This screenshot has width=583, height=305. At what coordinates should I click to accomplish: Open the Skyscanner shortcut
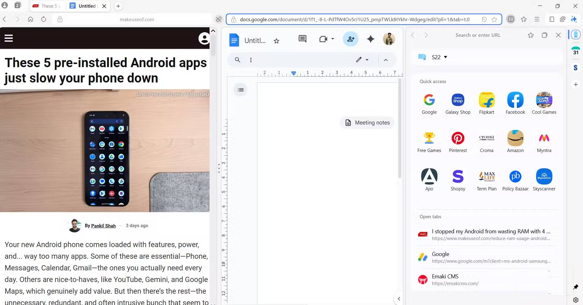(544, 180)
